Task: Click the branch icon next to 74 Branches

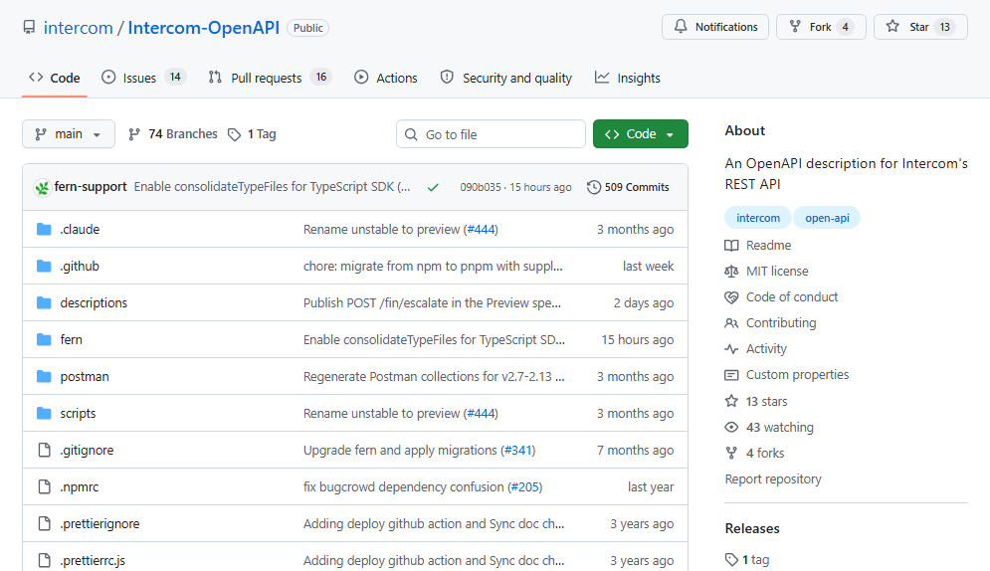Action: coord(134,134)
